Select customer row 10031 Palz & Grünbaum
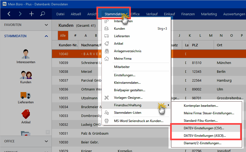Screen dimensions: 246x152 149,133
